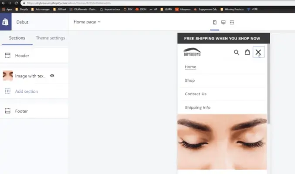This screenshot has width=295, height=174.
Task: Open the AF bookmark
Action: click(153, 9)
